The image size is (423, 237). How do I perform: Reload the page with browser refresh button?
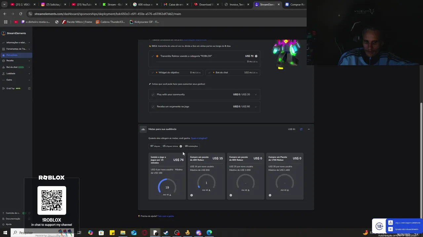[x=20, y=14]
